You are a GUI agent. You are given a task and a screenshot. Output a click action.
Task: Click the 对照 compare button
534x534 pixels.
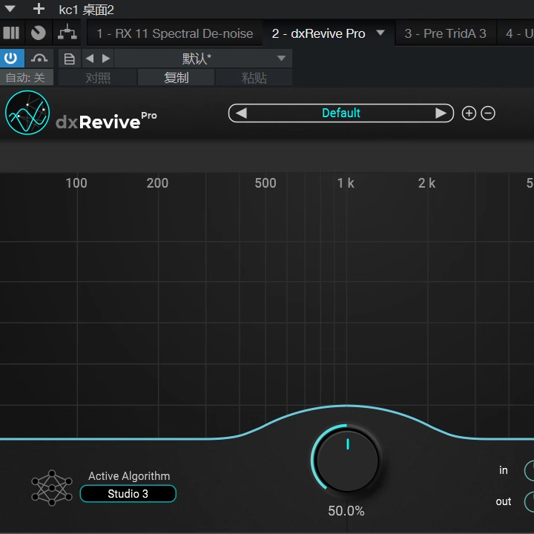pyautogui.click(x=98, y=78)
